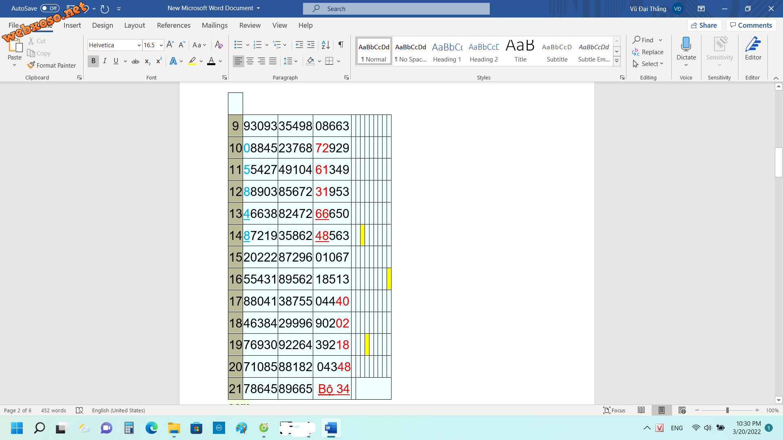Image resolution: width=783 pixels, height=440 pixels.
Task: Toggle Superscript formatting
Action: [159, 61]
